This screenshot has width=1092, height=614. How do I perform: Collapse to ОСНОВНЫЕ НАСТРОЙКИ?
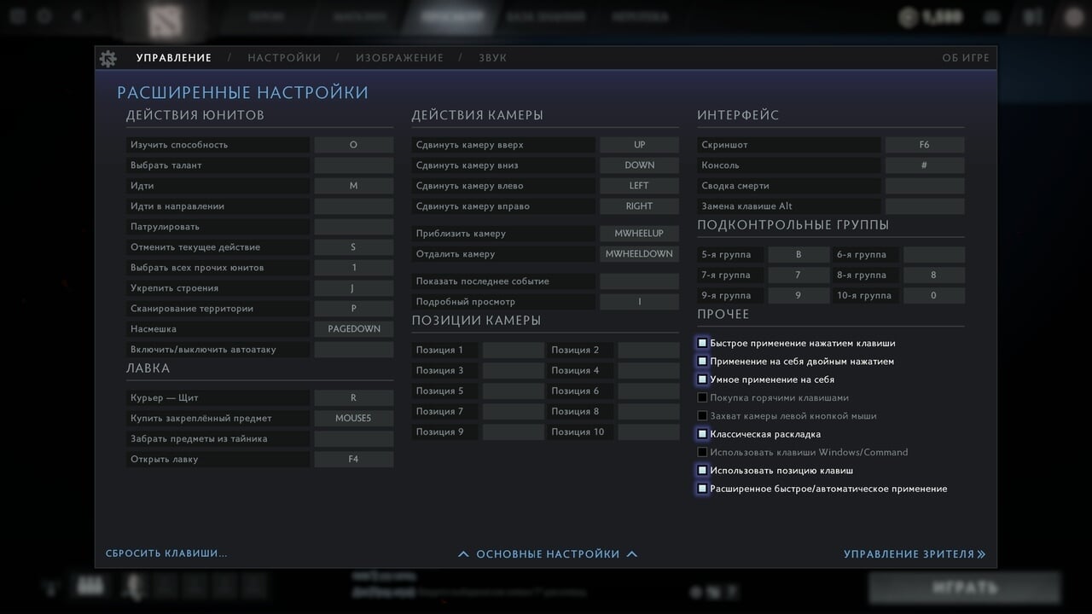(x=548, y=554)
